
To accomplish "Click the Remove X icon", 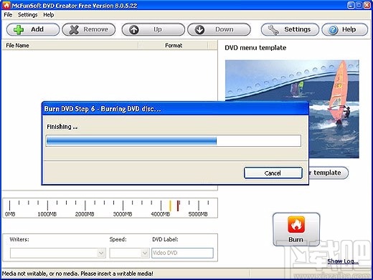I will 74,29.
